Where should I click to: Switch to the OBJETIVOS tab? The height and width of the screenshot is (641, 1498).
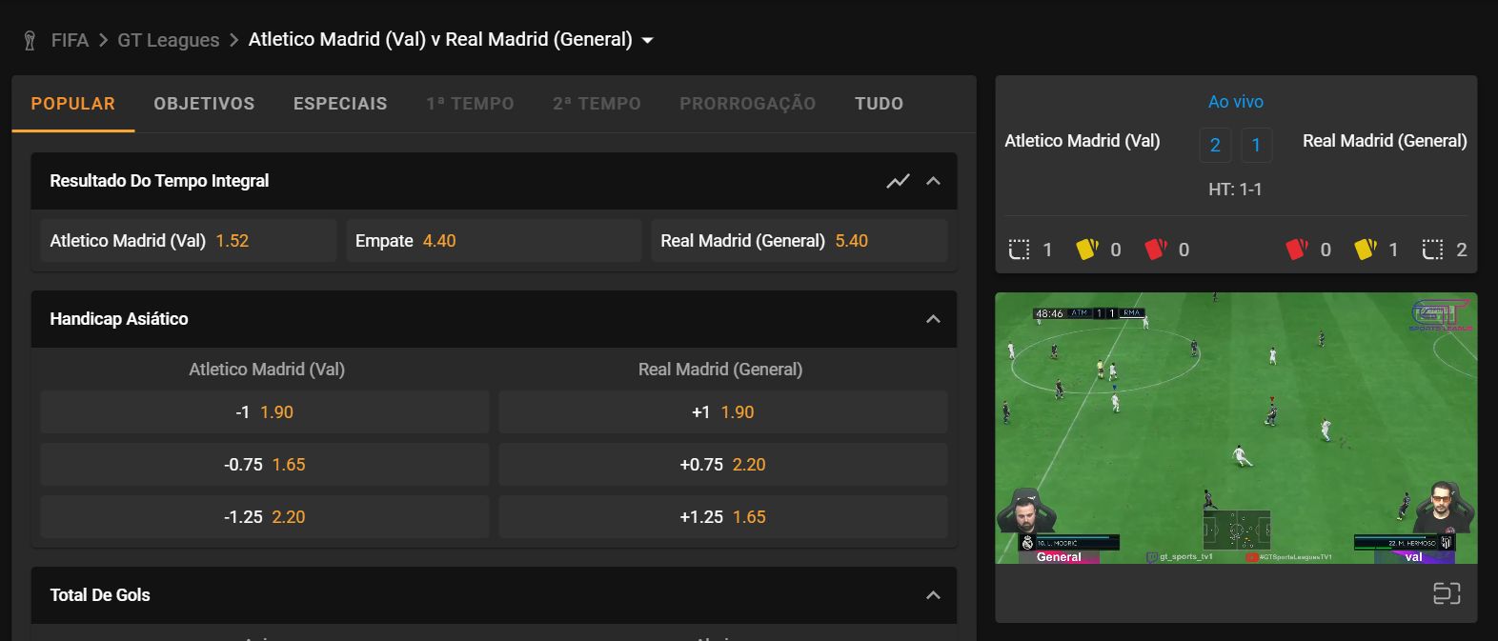204,103
